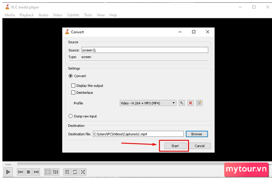The width and height of the screenshot is (272, 181).
Task: Skip to previous media track
Action: pos(20,172)
